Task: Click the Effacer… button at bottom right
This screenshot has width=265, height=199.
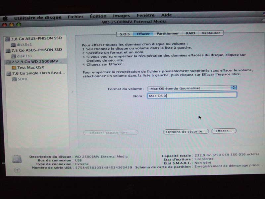Action: (224, 131)
